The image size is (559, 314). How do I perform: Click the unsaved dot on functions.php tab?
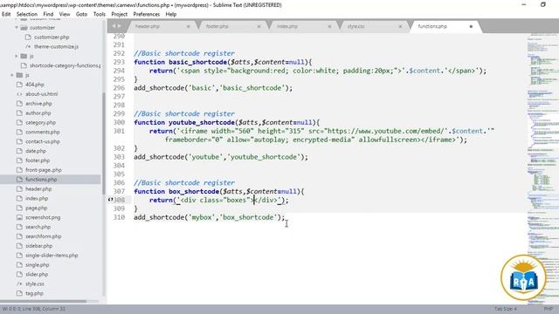coord(471,26)
